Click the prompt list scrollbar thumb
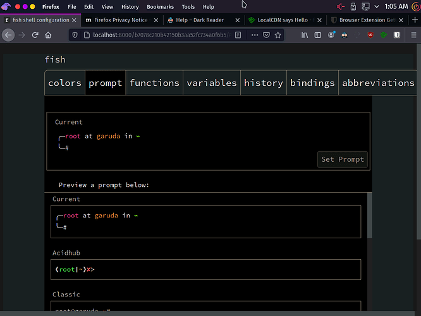The width and height of the screenshot is (421, 316). (370, 216)
